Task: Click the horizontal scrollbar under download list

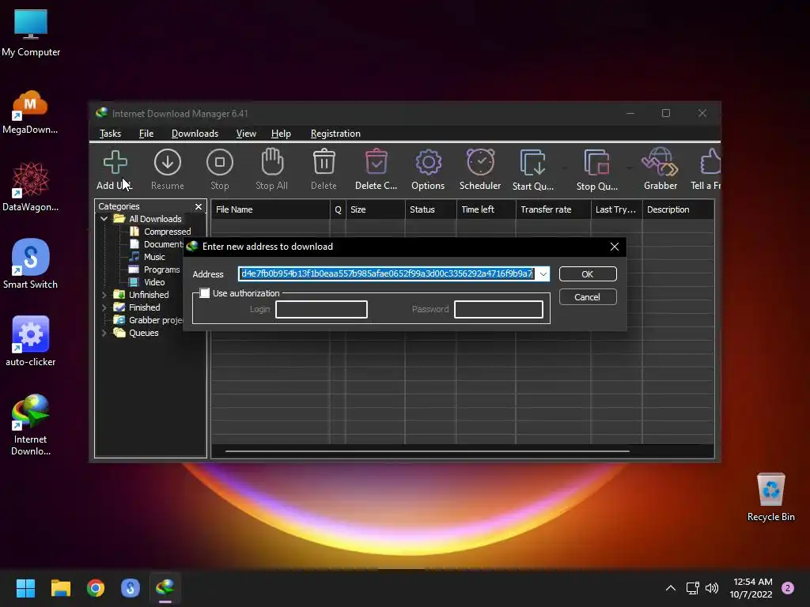Action: (427, 451)
